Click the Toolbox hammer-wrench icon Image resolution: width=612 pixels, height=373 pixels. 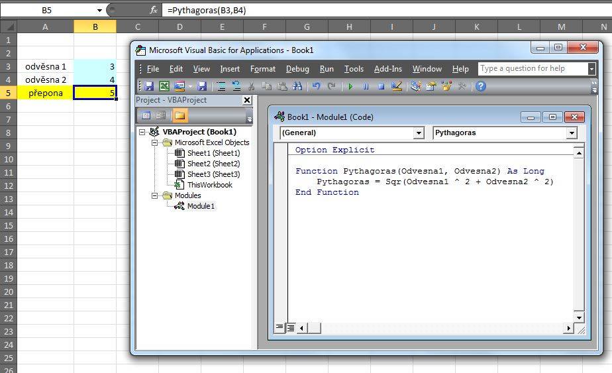462,86
